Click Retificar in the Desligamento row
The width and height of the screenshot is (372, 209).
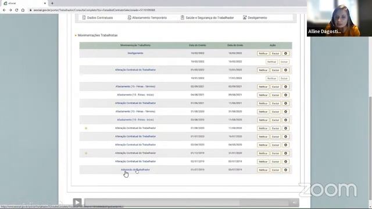(263, 53)
